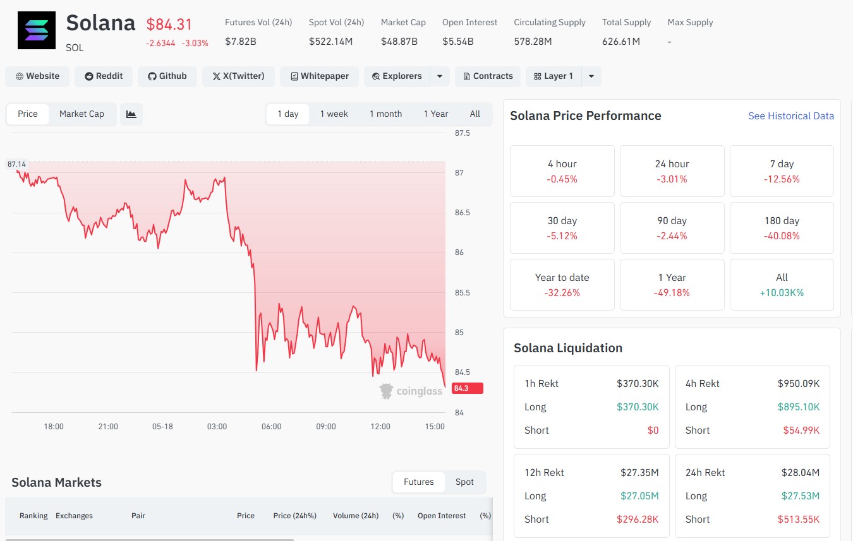Screen dimensions: 853x541
Task: Expand the Layer 1 dropdown arrow
Action: point(591,76)
